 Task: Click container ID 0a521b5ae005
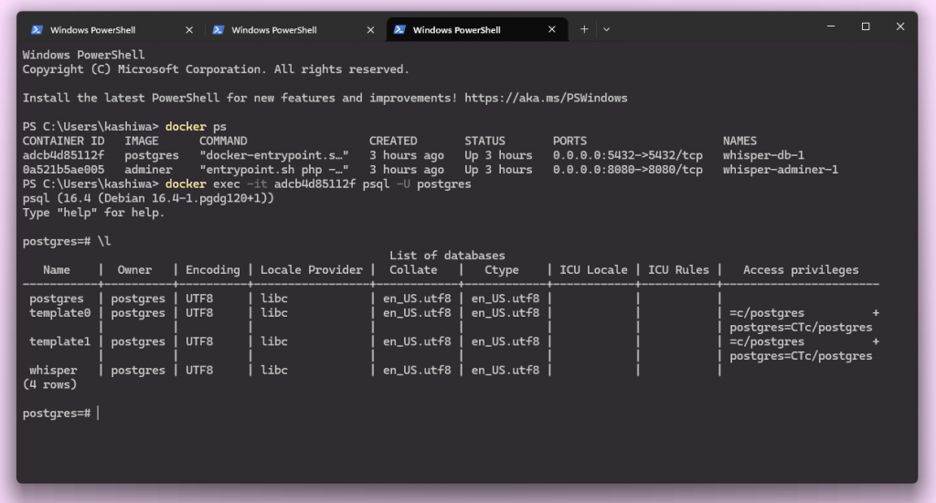[x=63, y=170]
